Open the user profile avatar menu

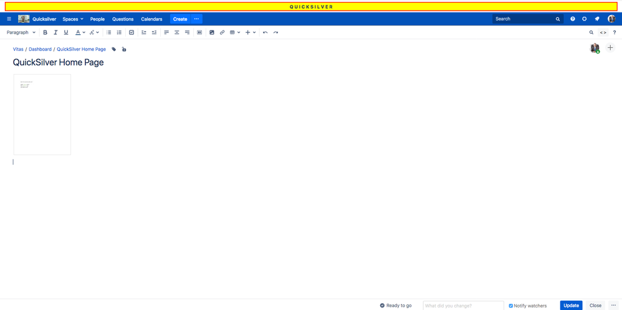click(611, 19)
